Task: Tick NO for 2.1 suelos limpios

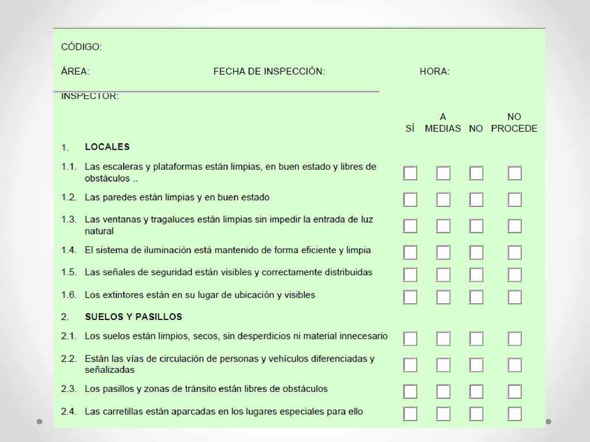Action: (x=476, y=338)
